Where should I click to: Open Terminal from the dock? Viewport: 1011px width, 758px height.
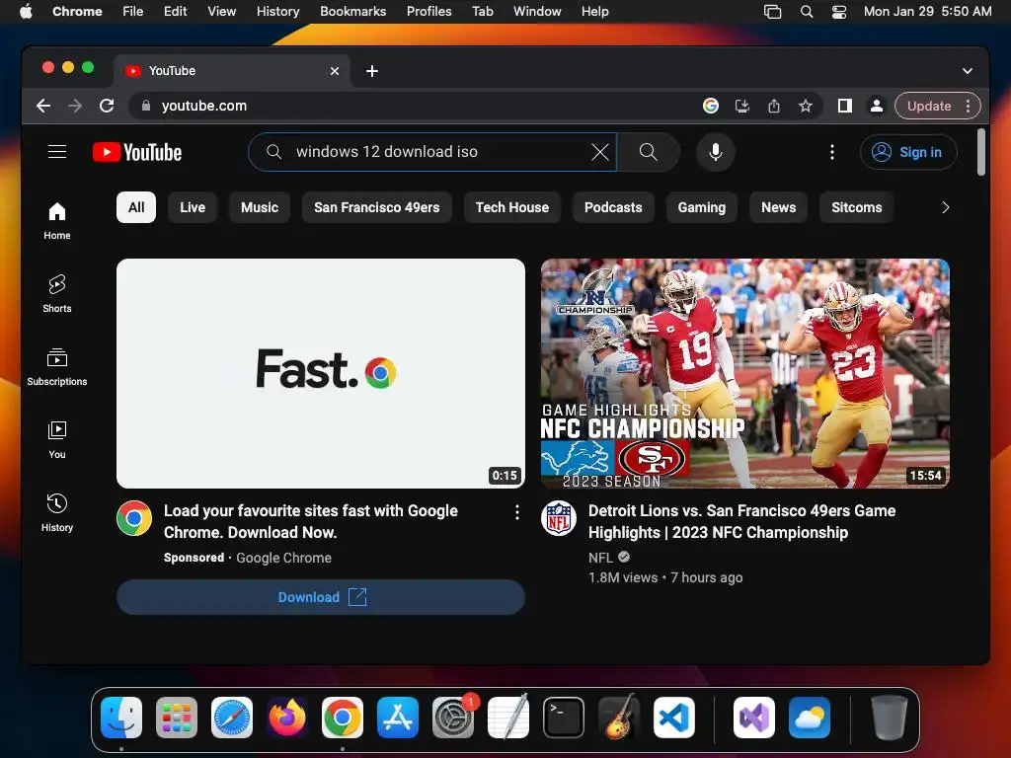(564, 718)
